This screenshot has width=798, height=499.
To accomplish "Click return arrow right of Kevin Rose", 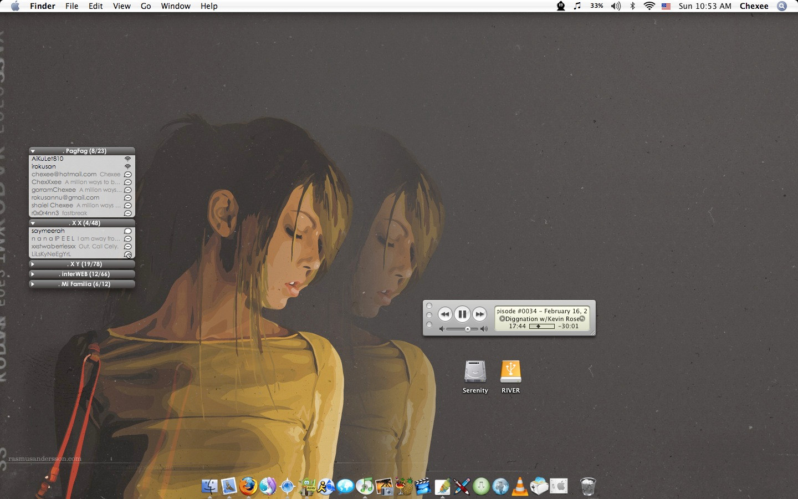I will click(x=582, y=319).
